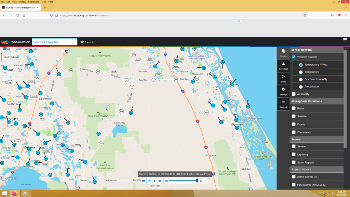The height and width of the screenshot is (197, 350).
Task: Turn on the Lightning layer
Action: coord(294,155)
